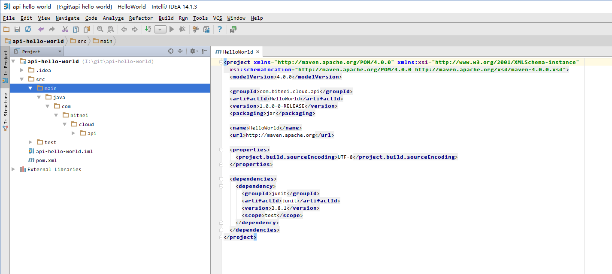Open the Run menu

183,18
